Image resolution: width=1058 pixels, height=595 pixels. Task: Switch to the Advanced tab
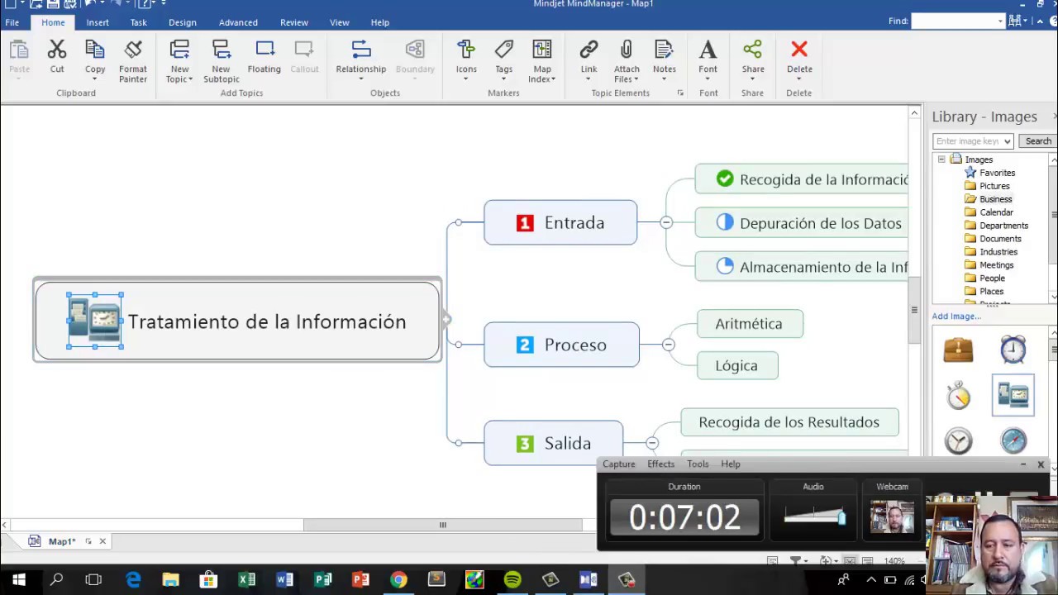tap(238, 22)
